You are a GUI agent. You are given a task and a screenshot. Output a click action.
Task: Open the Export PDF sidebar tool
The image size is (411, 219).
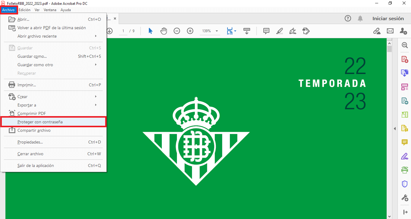pyautogui.click(x=405, y=101)
